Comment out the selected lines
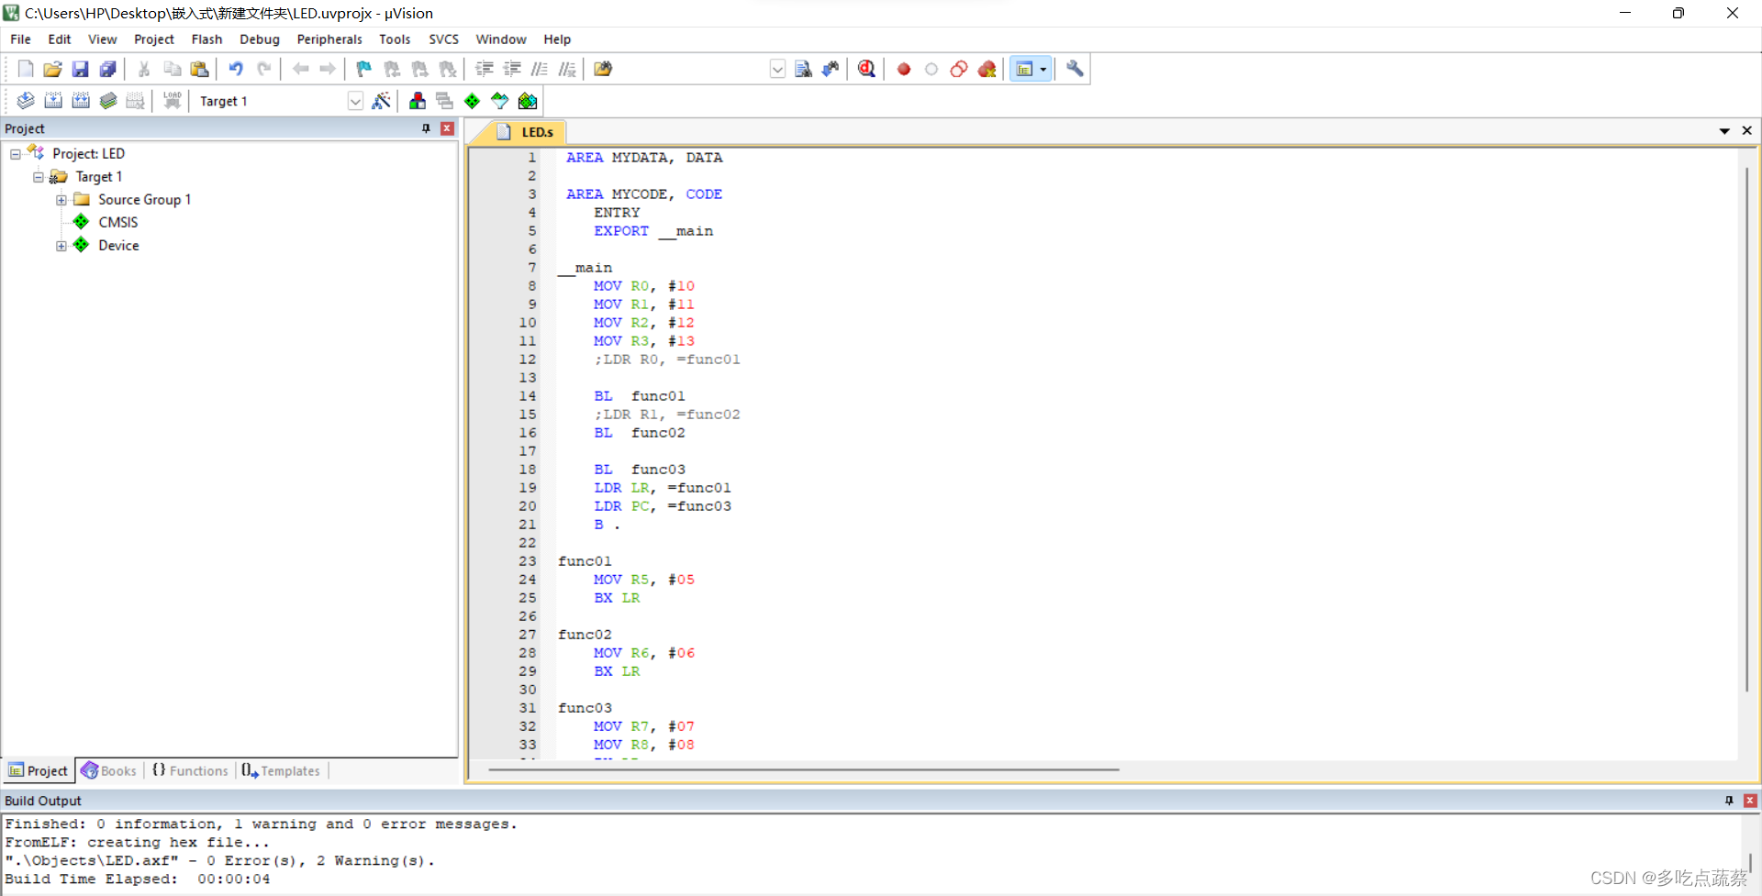Viewport: 1762px width, 896px height. [x=540, y=69]
